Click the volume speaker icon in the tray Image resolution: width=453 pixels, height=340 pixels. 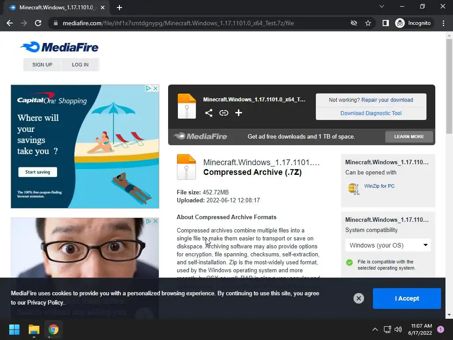(x=398, y=329)
